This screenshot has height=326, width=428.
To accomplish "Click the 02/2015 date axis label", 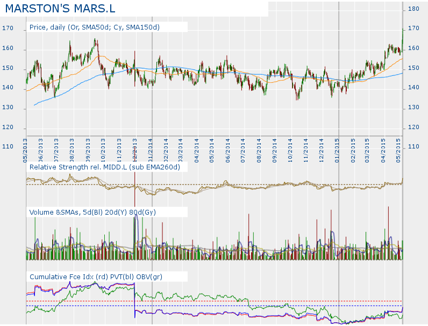I will tap(353, 151).
